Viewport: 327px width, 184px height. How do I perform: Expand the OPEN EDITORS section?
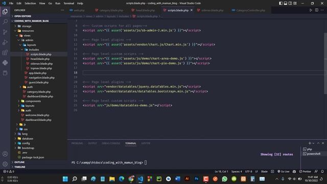[39, 16]
